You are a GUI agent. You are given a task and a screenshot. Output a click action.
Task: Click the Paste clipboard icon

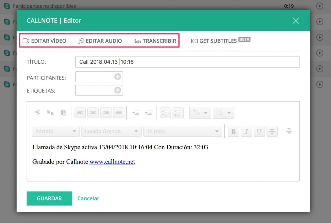point(63,112)
